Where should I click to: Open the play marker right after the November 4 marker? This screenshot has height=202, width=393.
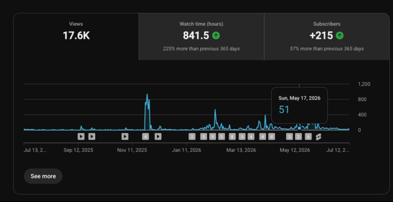(158, 136)
